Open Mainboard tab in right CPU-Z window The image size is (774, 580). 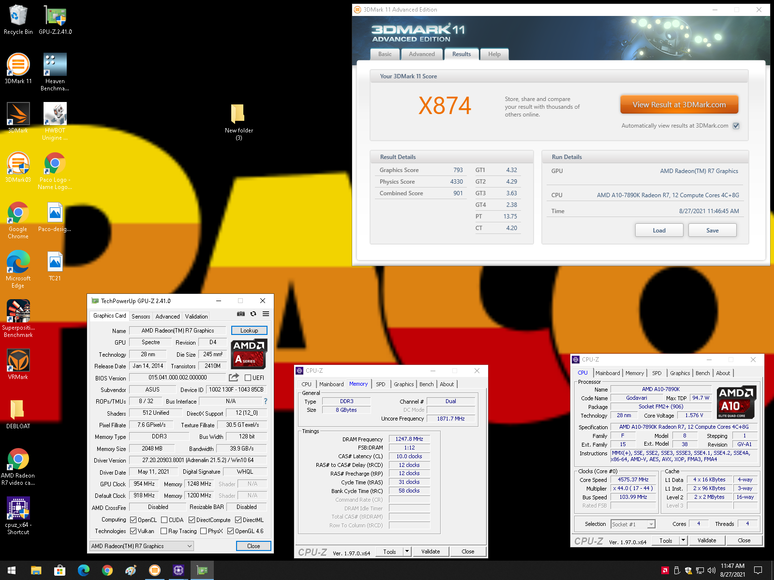[608, 373]
